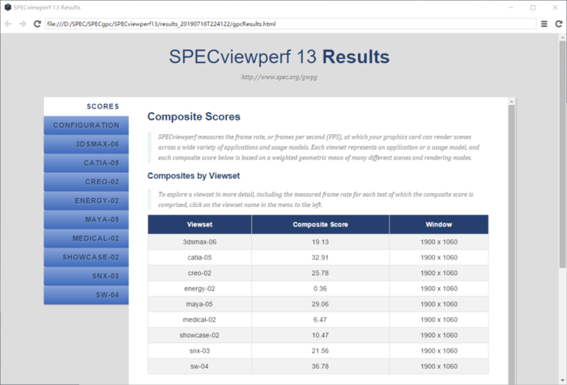Select the SW-04 sidebar tab
Viewport: 567px width, 385px height.
[86, 294]
